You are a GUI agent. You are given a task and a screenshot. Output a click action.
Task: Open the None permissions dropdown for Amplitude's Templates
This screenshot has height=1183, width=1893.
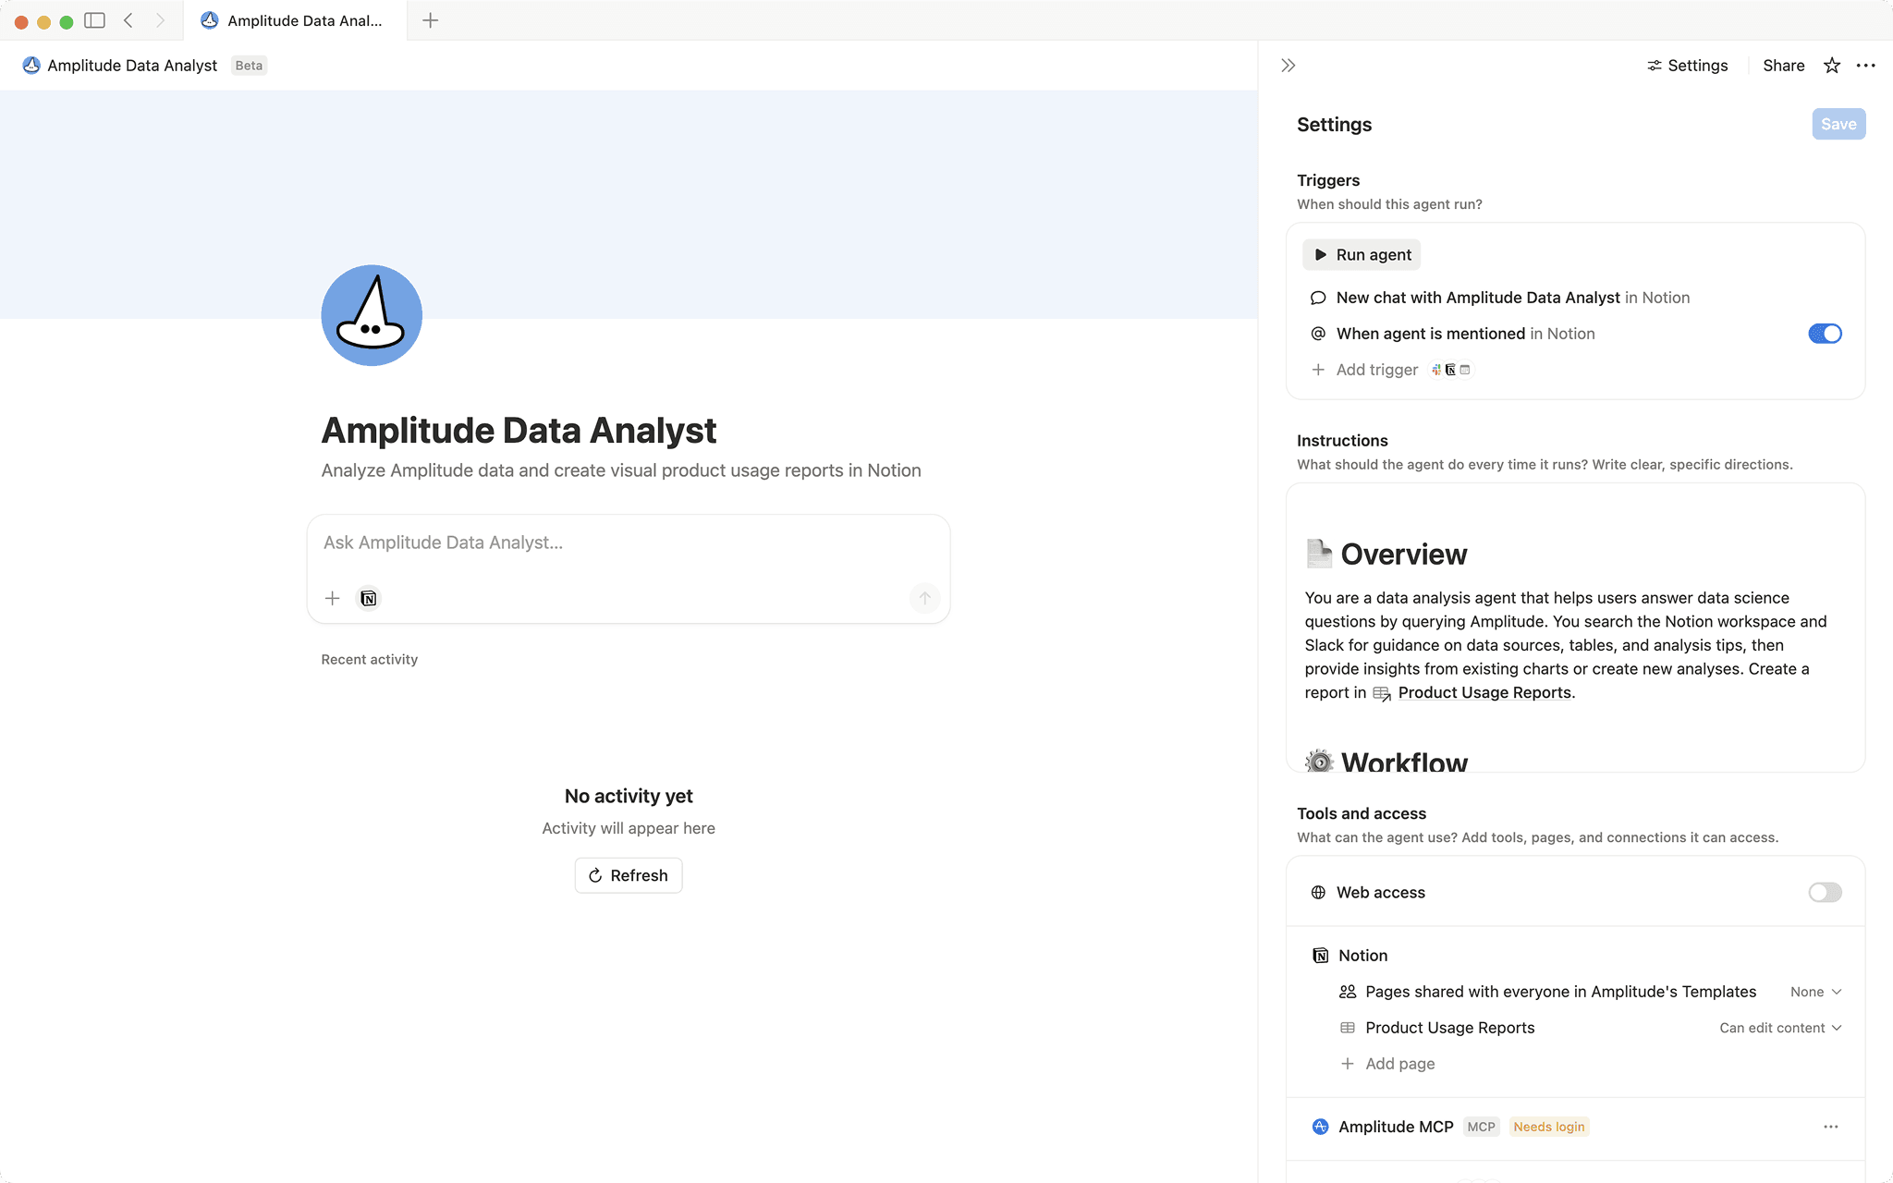[x=1814, y=991]
